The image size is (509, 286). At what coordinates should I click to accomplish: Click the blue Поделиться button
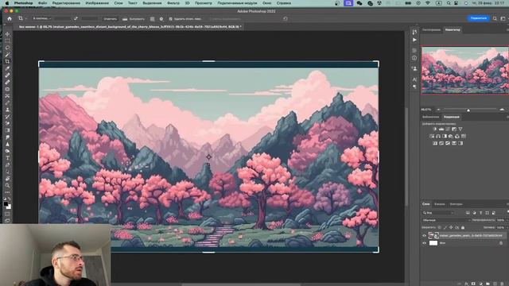tap(479, 18)
